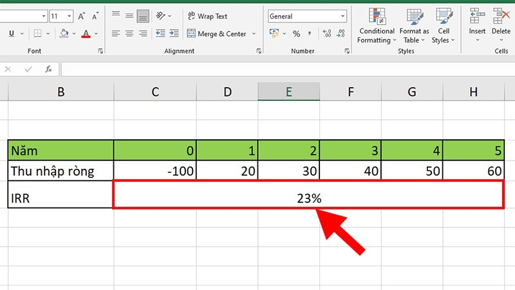Select the IRR label cell
This screenshot has width=515, height=290.
pyautogui.click(x=61, y=195)
